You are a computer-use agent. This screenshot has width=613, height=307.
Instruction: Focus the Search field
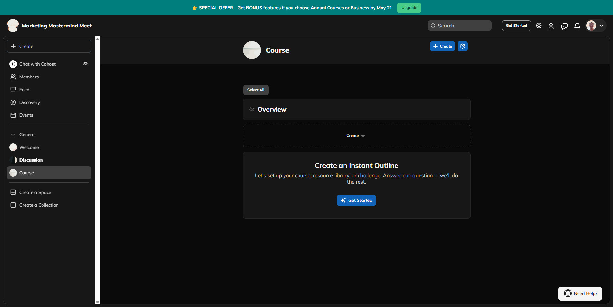460,26
